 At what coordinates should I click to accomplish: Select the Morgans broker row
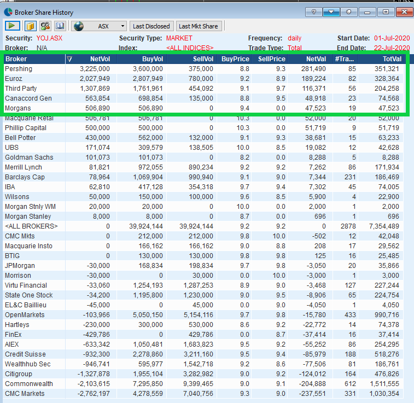[x=203, y=108]
